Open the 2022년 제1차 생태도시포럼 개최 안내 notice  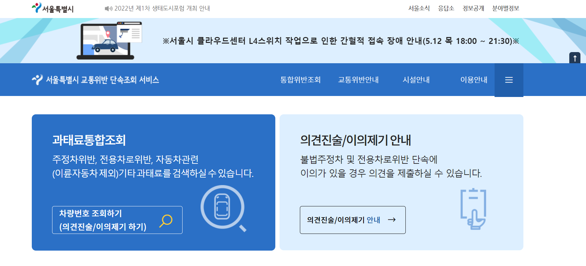[x=162, y=8]
